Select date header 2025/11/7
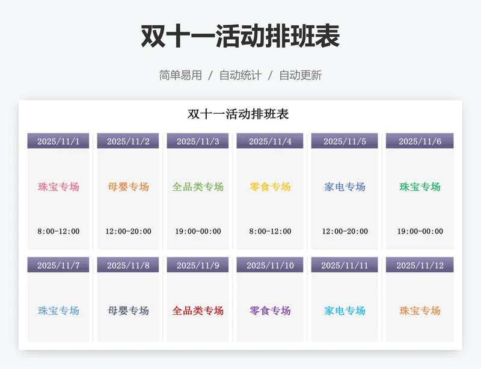 (x=58, y=265)
